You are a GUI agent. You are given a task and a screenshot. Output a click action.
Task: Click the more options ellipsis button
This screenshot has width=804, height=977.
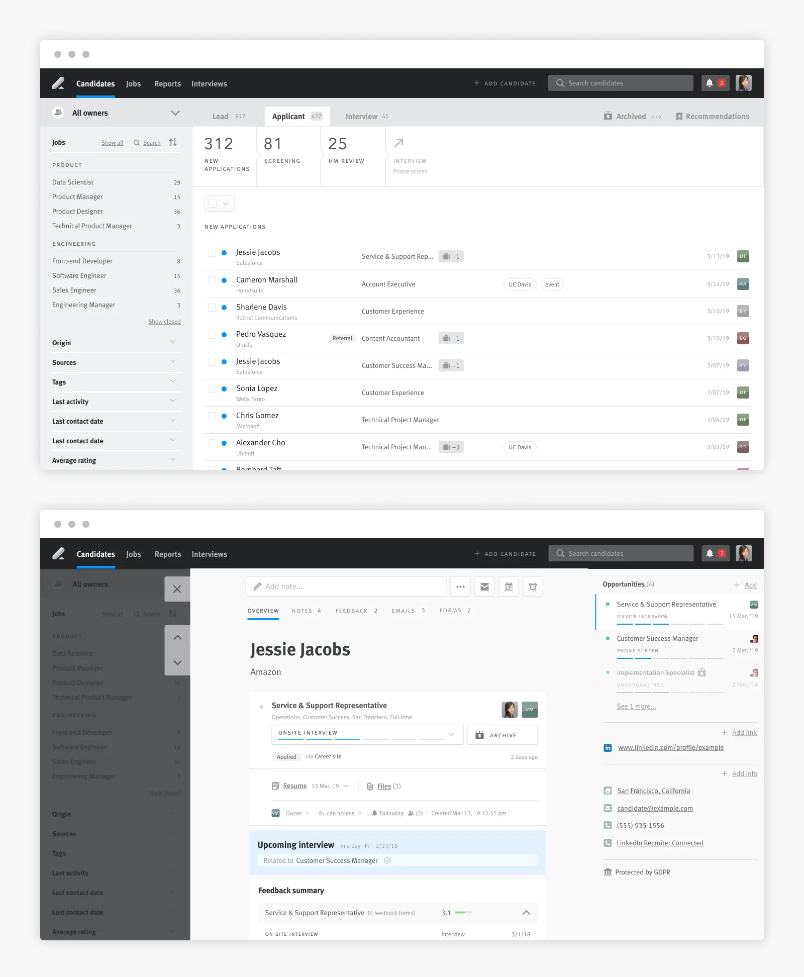click(460, 587)
